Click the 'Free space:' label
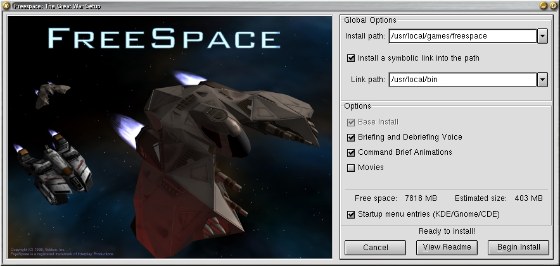Viewport: 560px width, 266px height. pyautogui.click(x=376, y=198)
